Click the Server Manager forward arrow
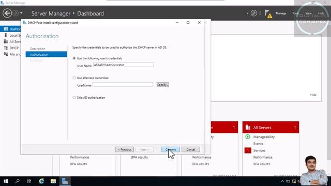This screenshot has width=331, height=186. [x=16, y=13]
